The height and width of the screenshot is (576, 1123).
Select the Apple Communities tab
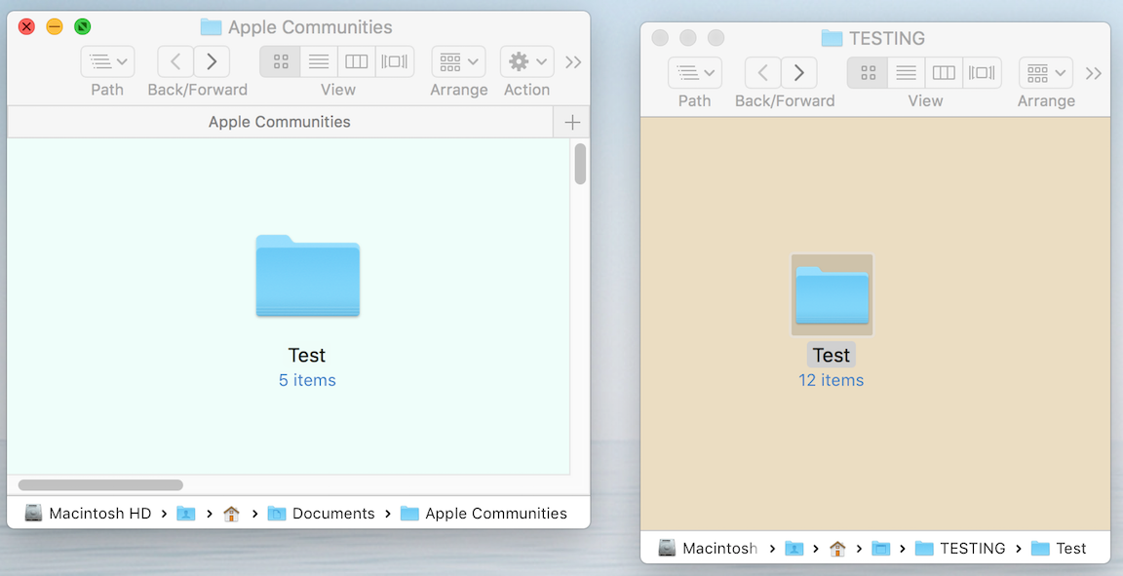280,122
